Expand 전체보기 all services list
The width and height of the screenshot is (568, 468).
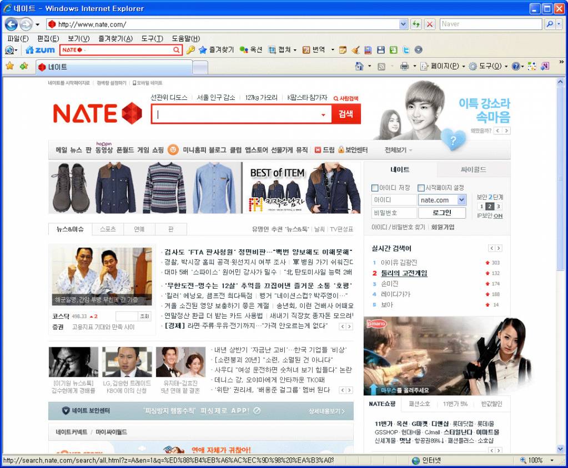coord(398,150)
